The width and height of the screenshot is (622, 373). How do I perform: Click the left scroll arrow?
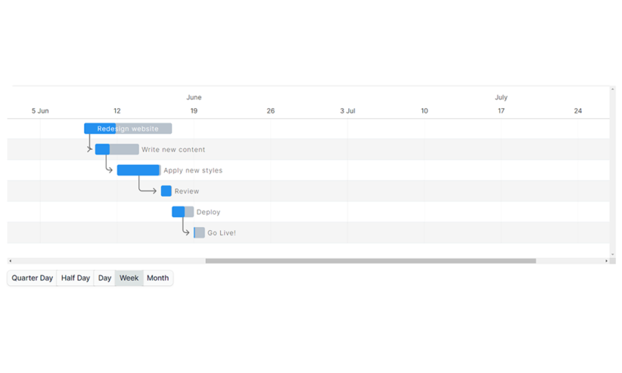point(10,261)
